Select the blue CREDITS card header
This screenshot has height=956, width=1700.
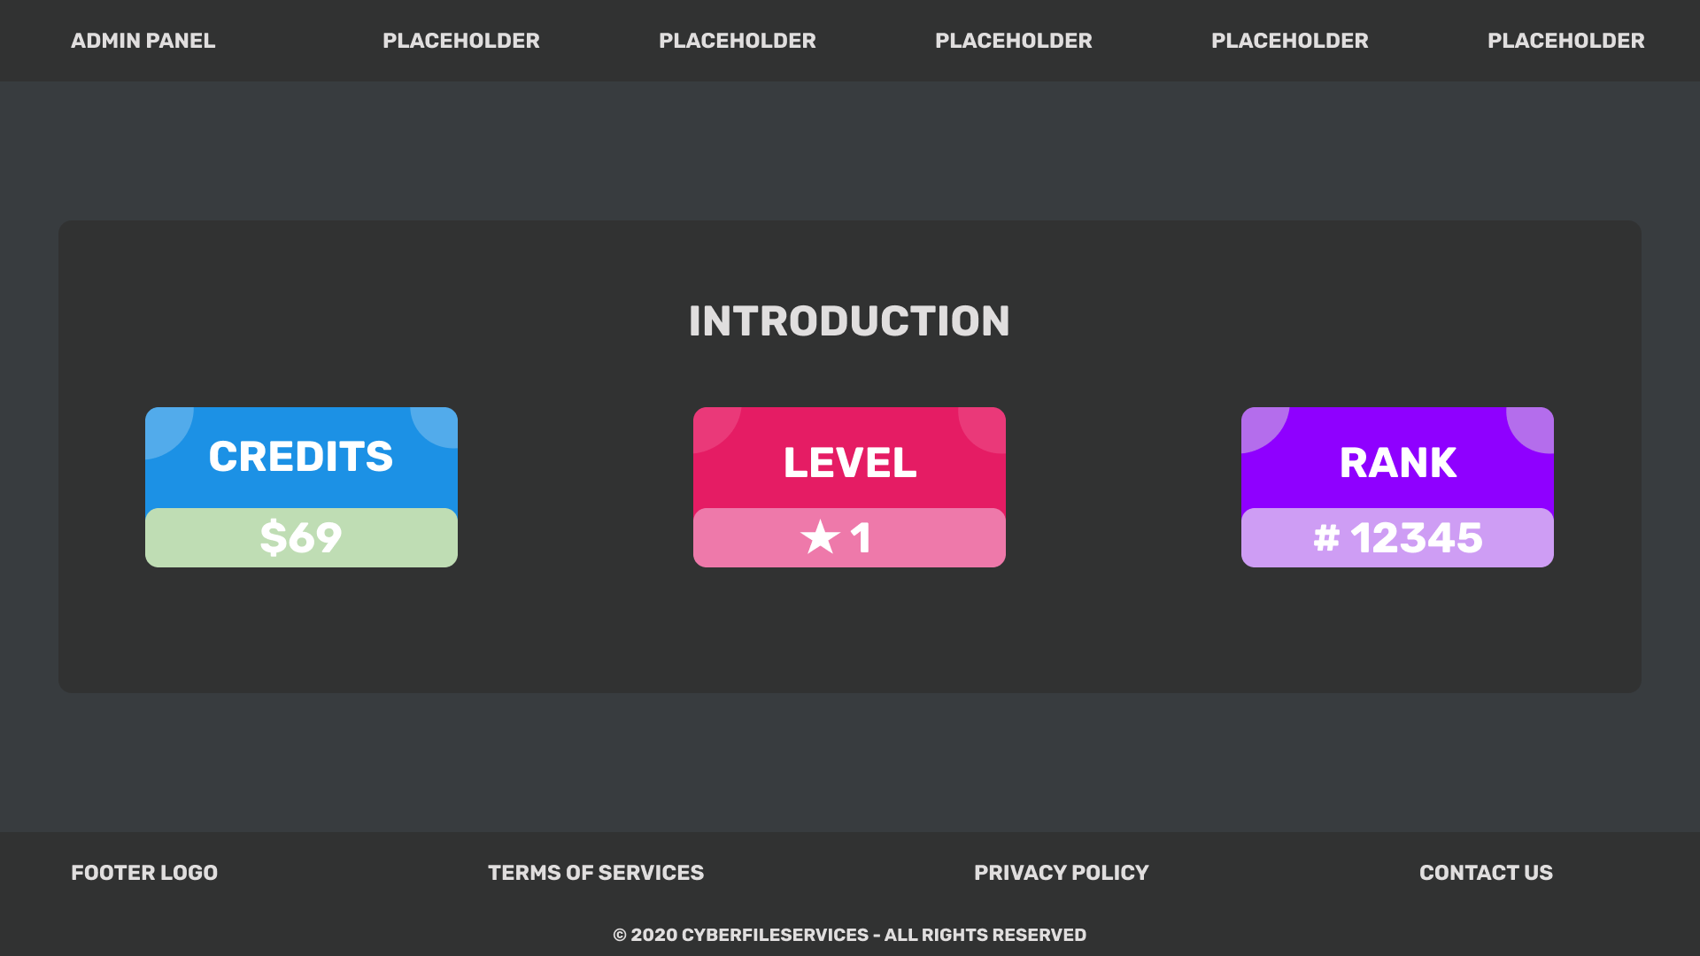click(x=301, y=457)
